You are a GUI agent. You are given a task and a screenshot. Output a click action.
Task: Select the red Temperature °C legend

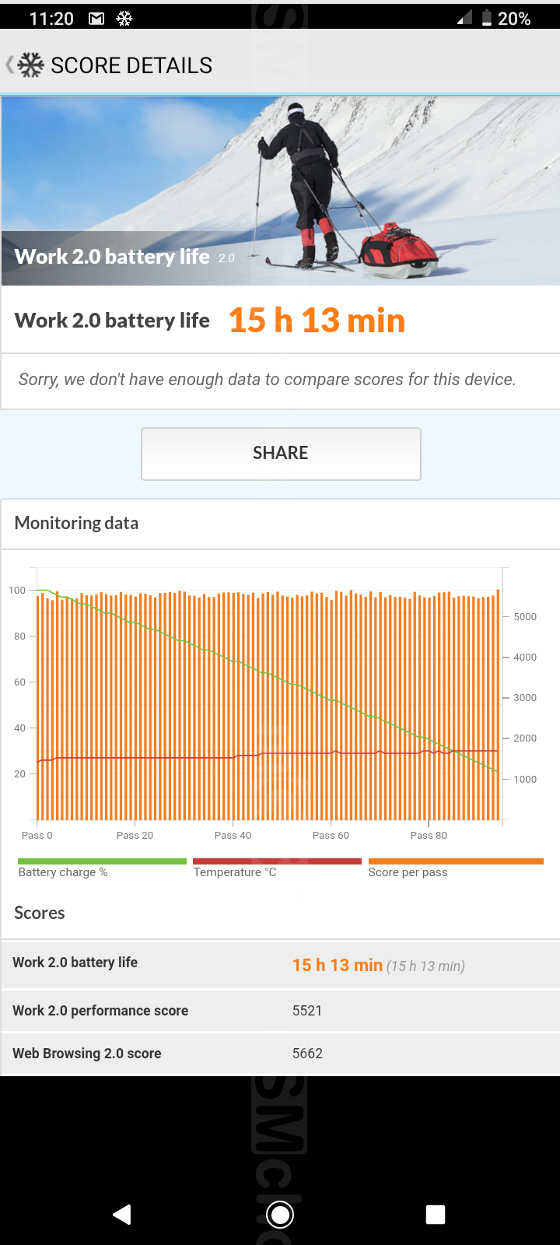(277, 868)
